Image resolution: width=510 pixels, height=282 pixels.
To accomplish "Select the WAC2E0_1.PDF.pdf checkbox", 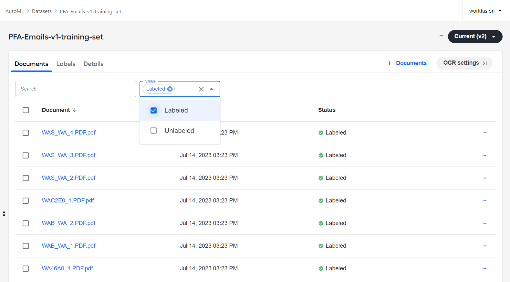I will point(26,201).
